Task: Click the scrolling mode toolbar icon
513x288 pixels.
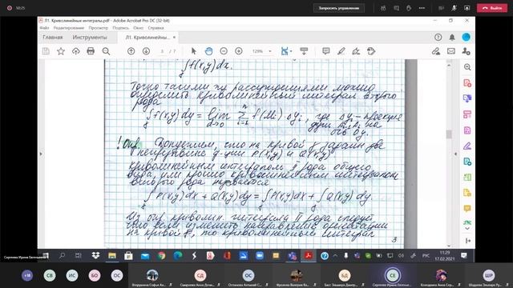Action: (304, 51)
